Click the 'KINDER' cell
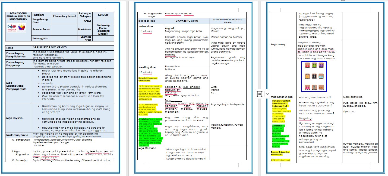 tap(103, 15)
